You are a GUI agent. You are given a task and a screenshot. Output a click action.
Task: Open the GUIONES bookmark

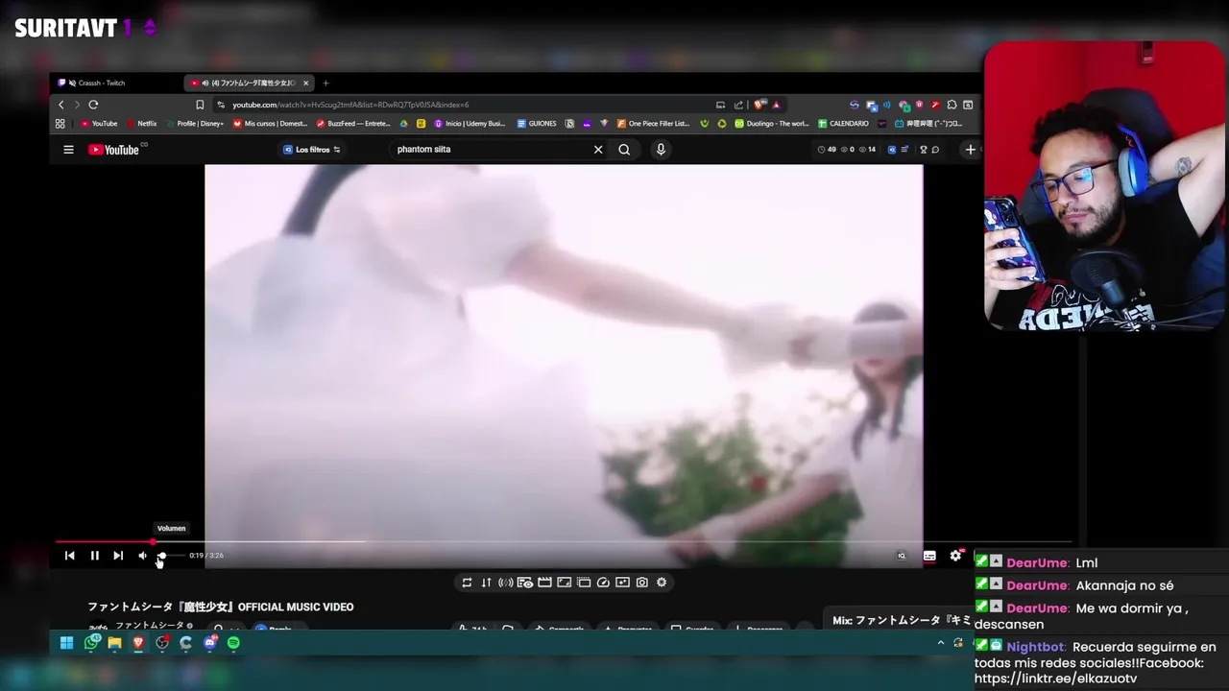[537, 124]
